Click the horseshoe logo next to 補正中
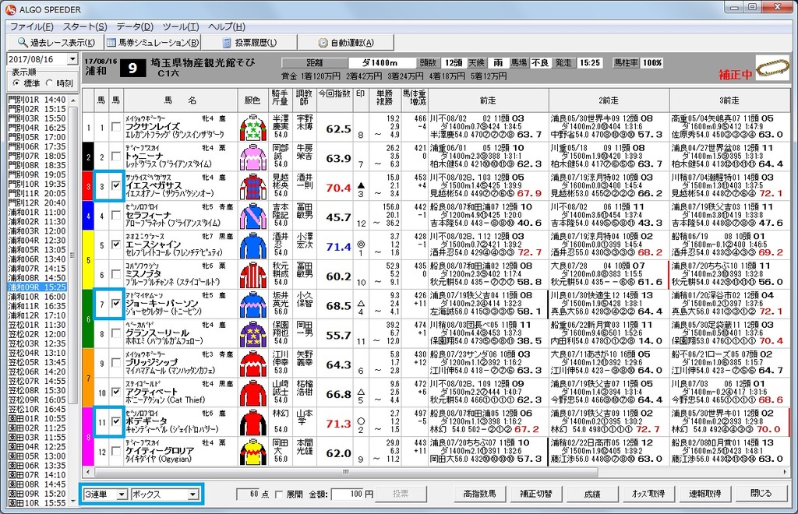 pyautogui.click(x=772, y=69)
